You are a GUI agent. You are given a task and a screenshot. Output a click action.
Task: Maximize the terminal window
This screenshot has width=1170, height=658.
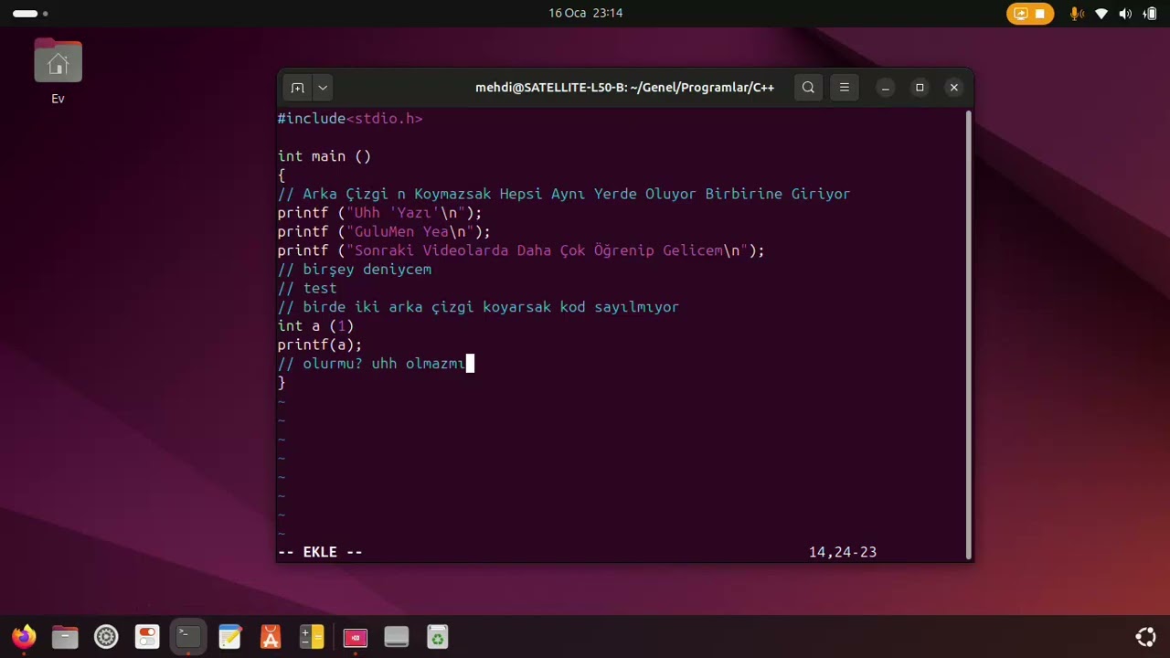(x=920, y=88)
